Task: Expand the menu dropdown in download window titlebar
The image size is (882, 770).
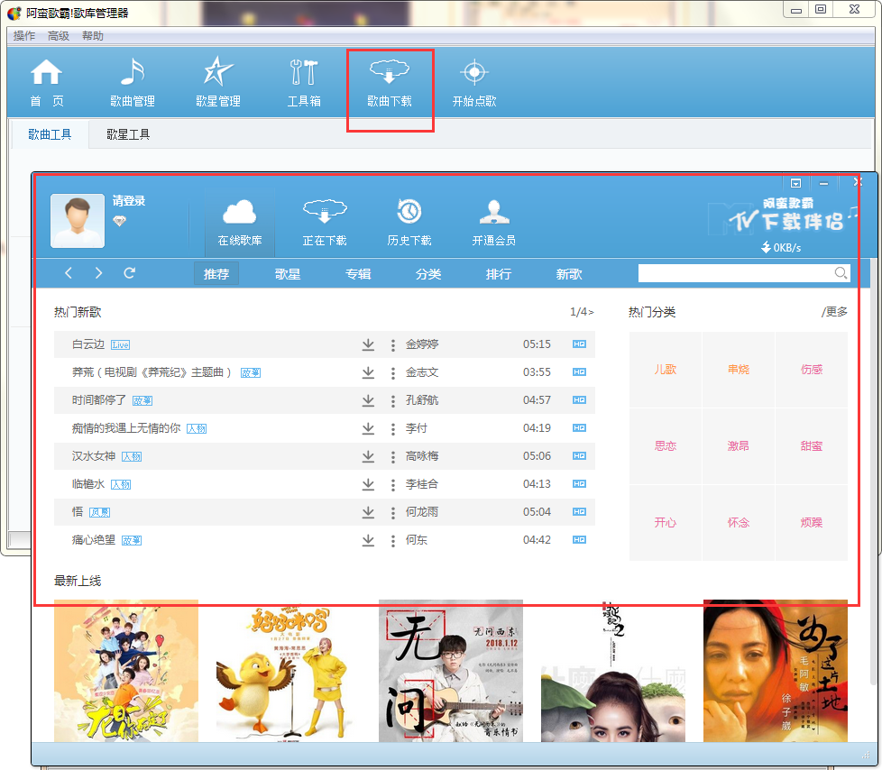Action: pyautogui.click(x=796, y=183)
